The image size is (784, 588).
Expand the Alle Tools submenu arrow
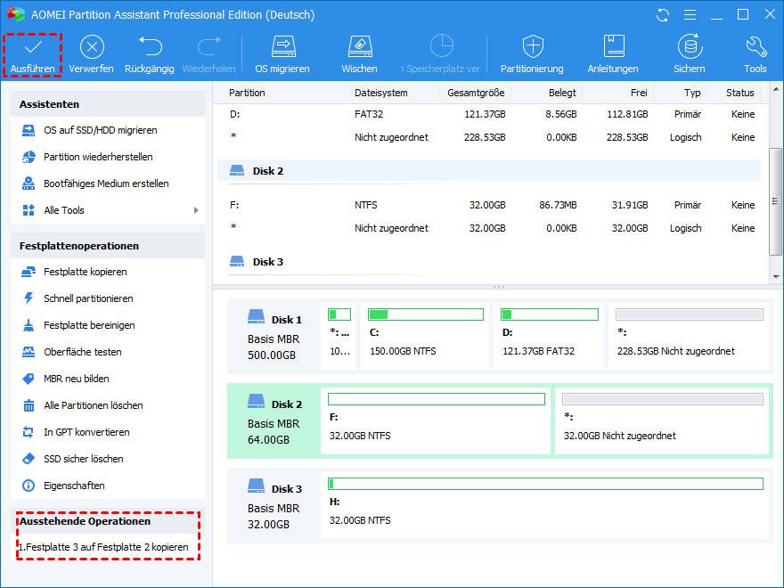[x=196, y=210]
